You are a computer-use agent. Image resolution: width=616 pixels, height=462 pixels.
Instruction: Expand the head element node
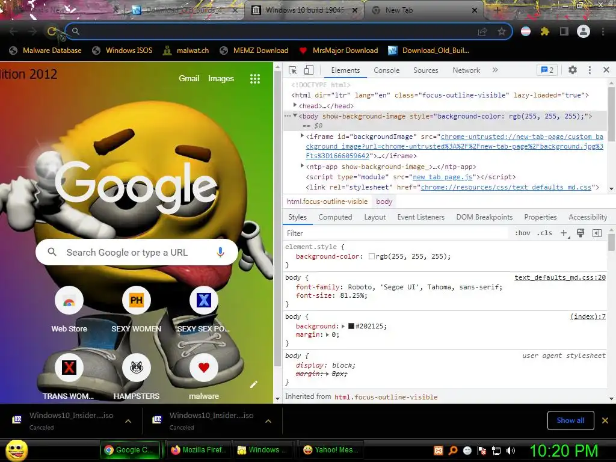point(295,105)
